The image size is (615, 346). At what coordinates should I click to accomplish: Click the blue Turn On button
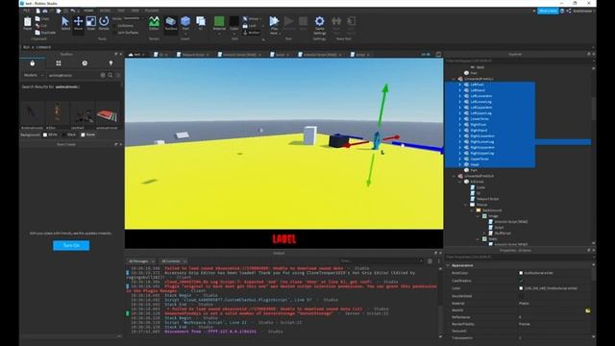pyautogui.click(x=71, y=246)
